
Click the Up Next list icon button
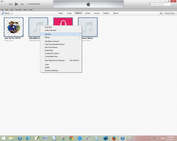161,13
